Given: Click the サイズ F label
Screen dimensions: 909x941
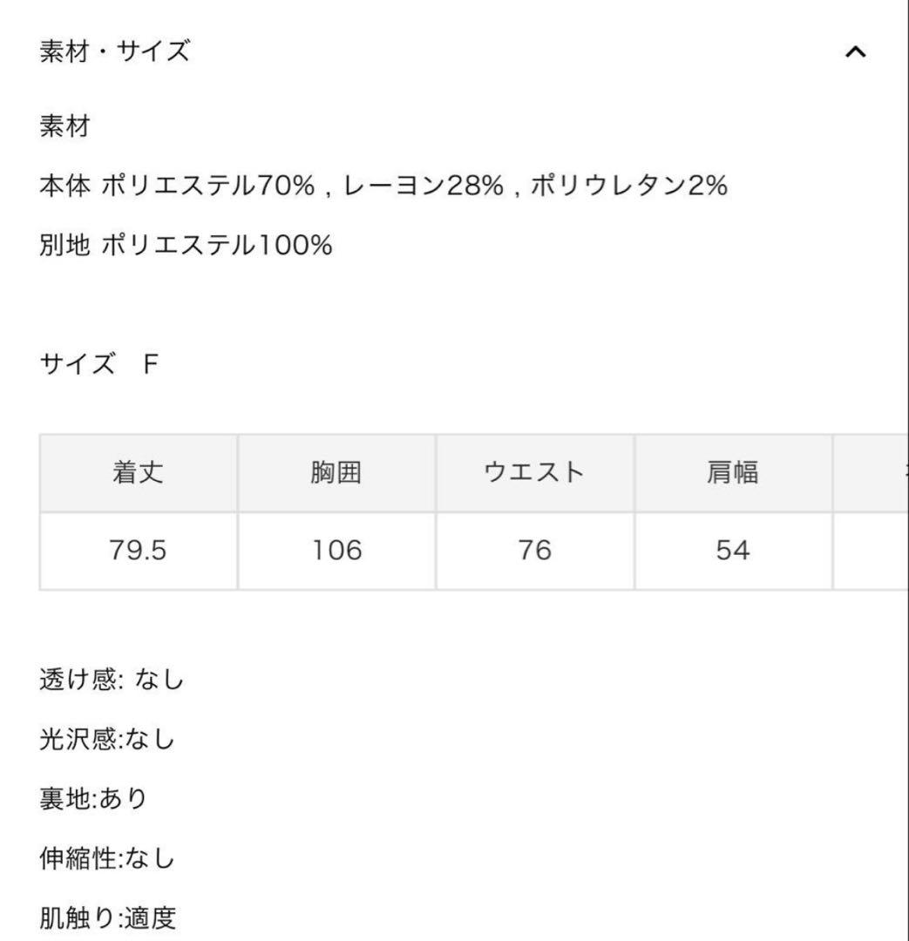Looking at the screenshot, I should 99,363.
